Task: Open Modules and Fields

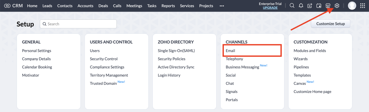Action: click(x=310, y=51)
